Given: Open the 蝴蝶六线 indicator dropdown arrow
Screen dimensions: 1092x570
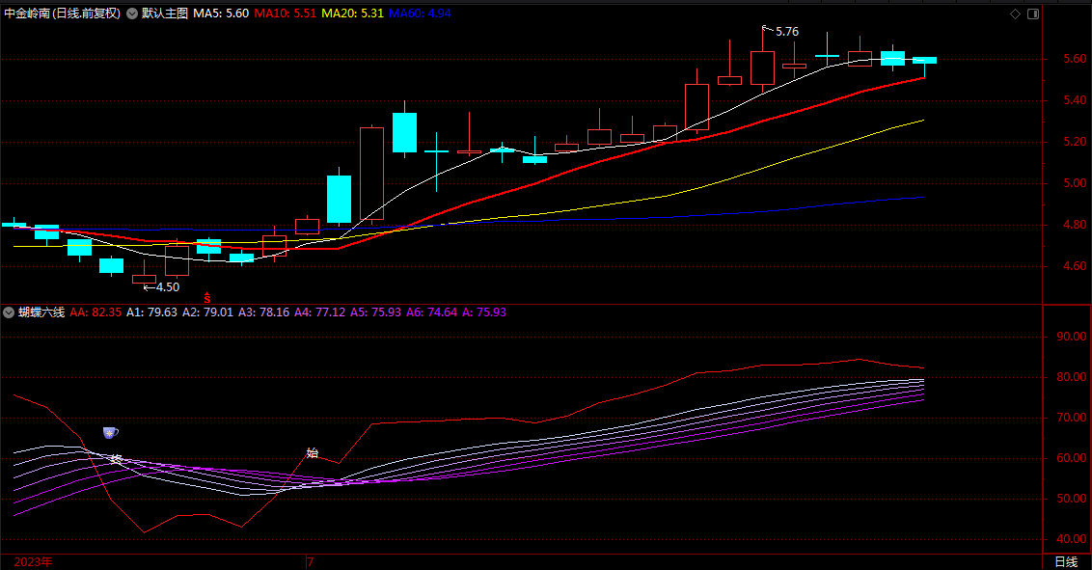Looking at the screenshot, I should (x=9, y=312).
